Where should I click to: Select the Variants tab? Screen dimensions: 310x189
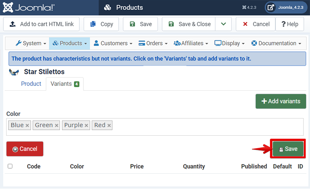[65, 84]
